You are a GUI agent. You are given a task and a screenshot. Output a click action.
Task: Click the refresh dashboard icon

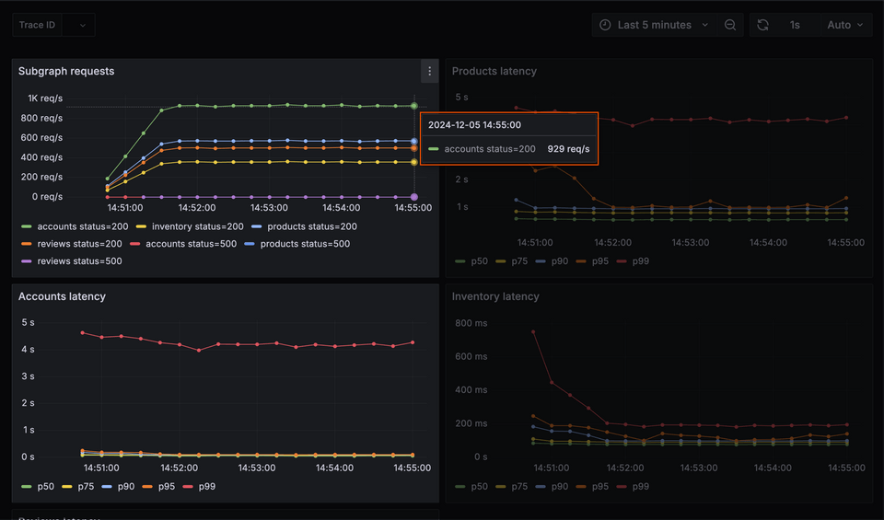point(762,25)
